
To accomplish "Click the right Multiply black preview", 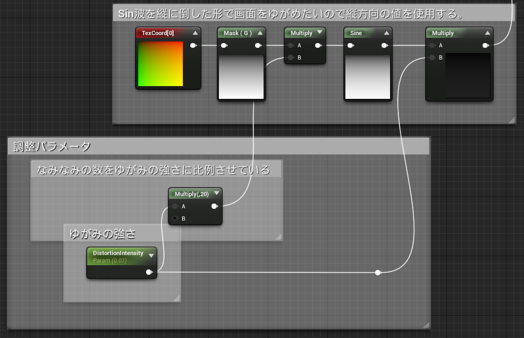I will pos(468,75).
